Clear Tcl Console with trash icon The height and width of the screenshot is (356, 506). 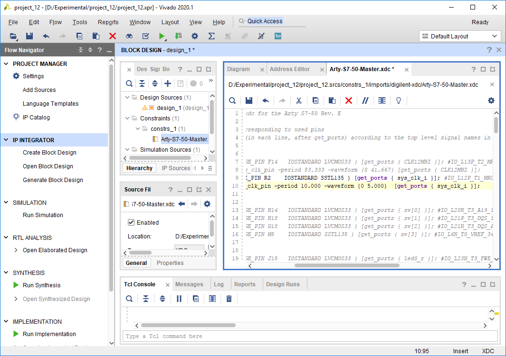click(x=229, y=299)
